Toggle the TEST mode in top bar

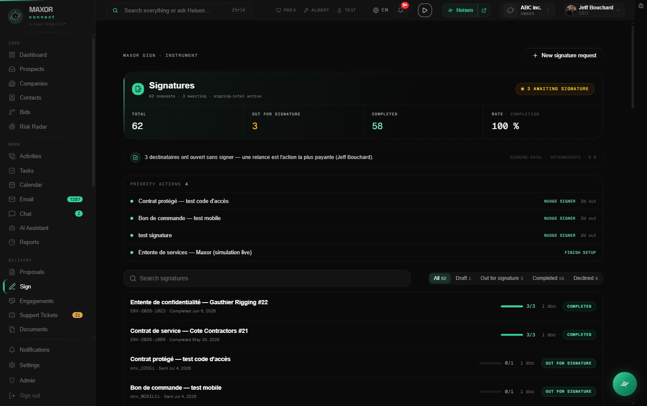[347, 10]
